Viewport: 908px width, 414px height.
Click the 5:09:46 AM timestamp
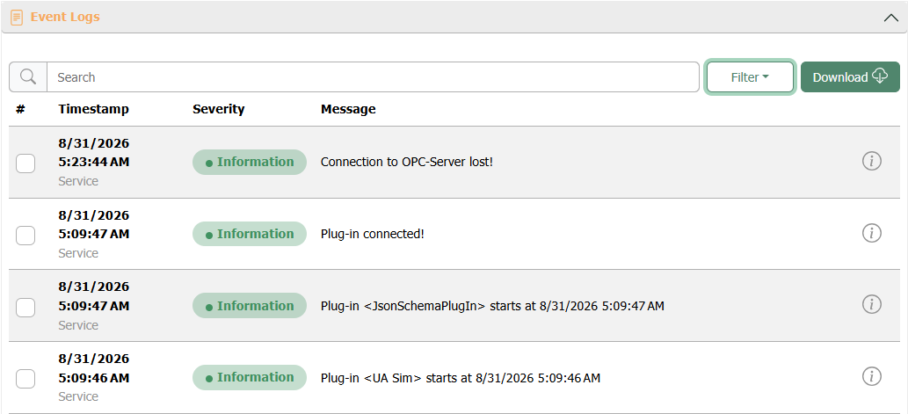(94, 378)
